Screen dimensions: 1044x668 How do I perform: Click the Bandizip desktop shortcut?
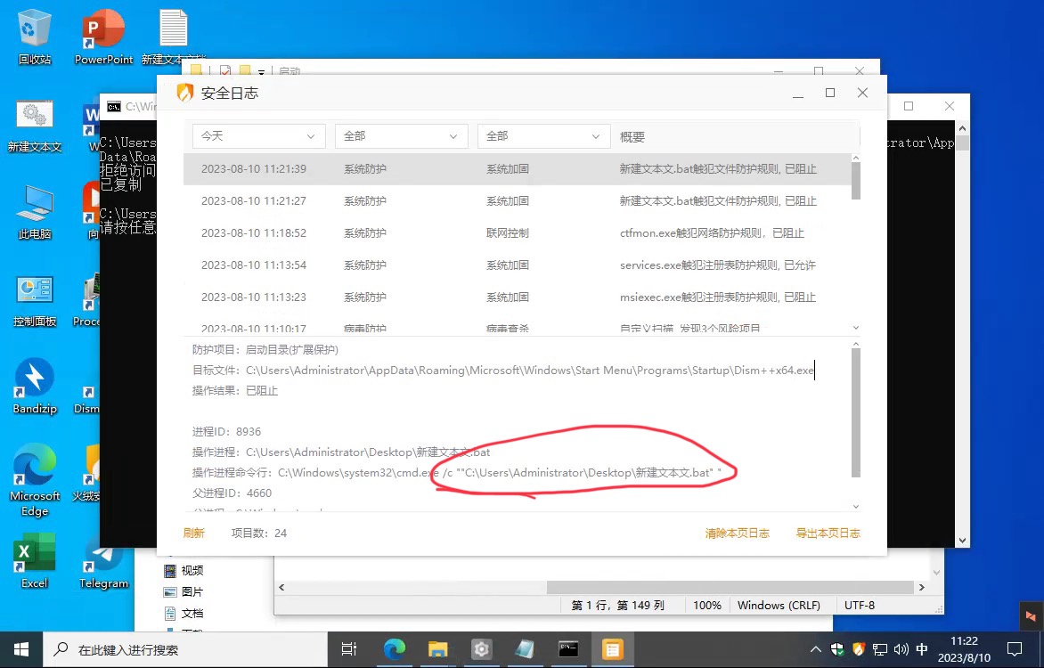tap(35, 385)
